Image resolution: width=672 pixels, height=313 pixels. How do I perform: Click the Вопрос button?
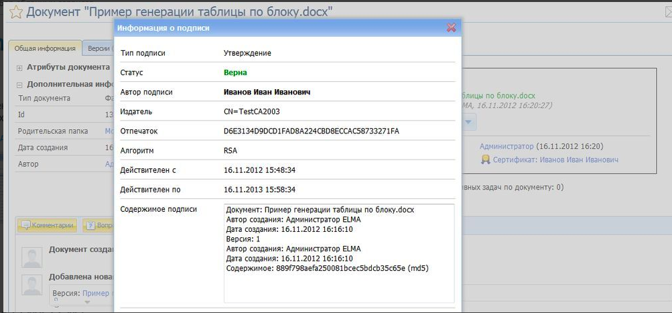pyautogui.click(x=98, y=225)
